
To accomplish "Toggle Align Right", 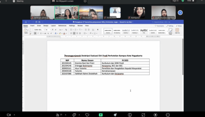I will [77, 33].
